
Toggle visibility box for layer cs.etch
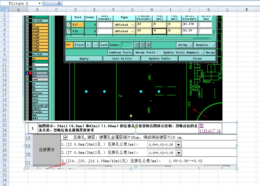coord(27,21)
